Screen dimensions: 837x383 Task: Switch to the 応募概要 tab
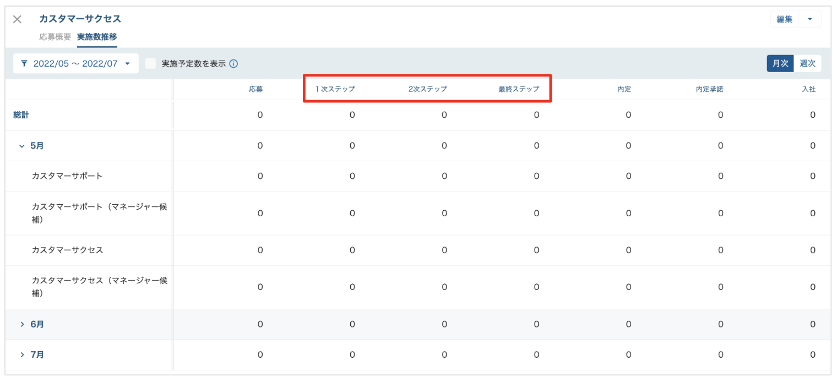pos(55,37)
